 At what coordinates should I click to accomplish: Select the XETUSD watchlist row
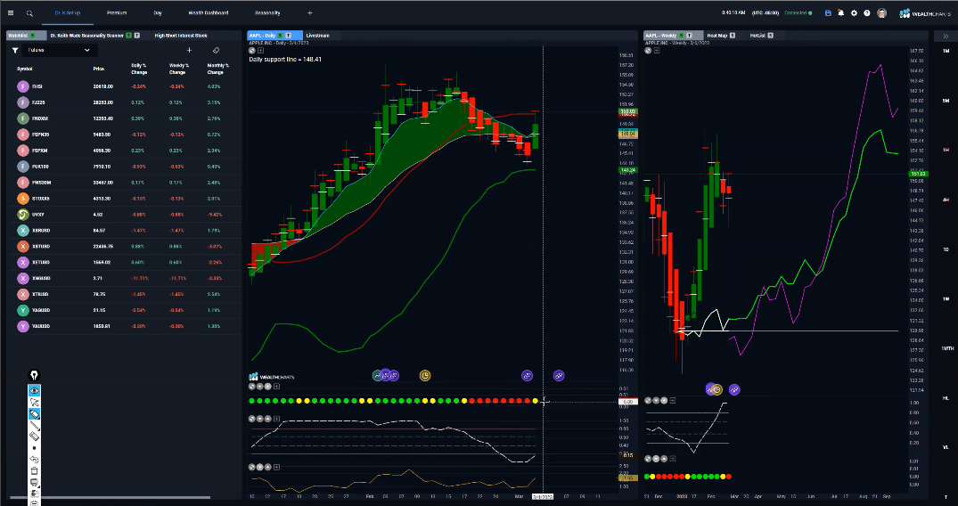(122, 262)
